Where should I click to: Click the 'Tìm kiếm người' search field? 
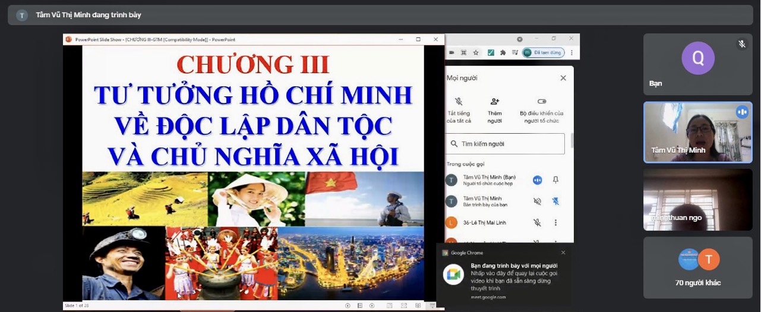click(x=506, y=144)
